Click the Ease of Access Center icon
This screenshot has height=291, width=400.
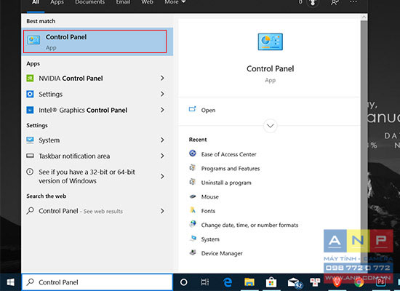pyautogui.click(x=193, y=154)
